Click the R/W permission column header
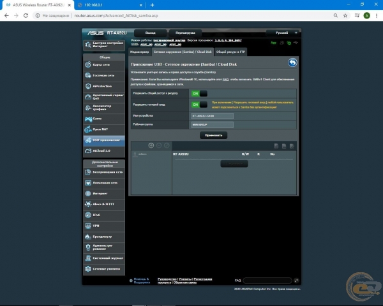383x306 pixels. point(245,154)
